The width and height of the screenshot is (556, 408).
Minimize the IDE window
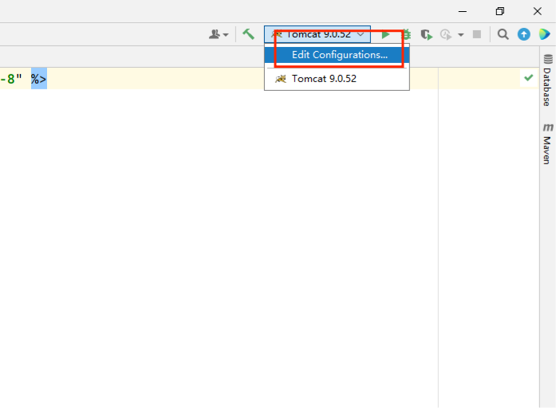click(x=463, y=11)
